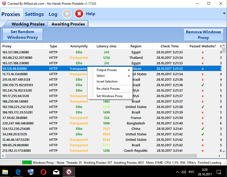Launch Edge browser from the taskbar
Image resolution: width=227 pixels, height=177 pixels.
pyautogui.click(x=18, y=172)
